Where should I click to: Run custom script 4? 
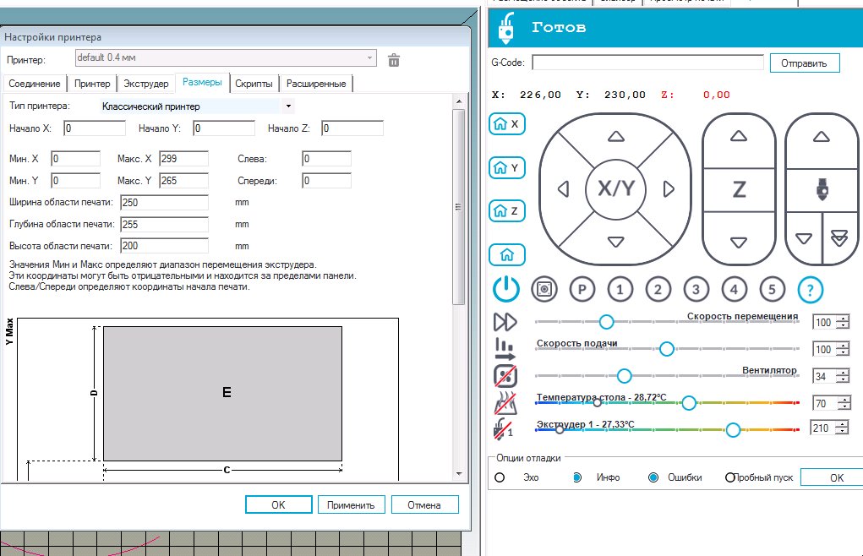tap(735, 289)
